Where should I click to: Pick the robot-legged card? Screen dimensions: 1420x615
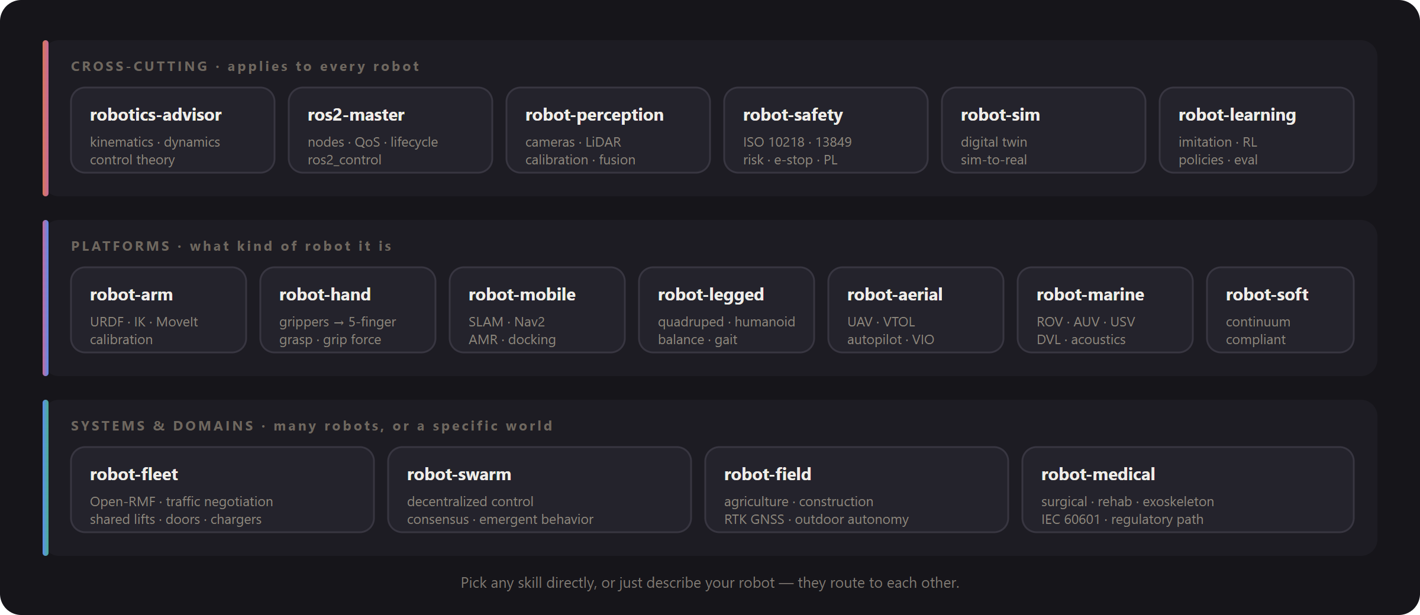727,310
